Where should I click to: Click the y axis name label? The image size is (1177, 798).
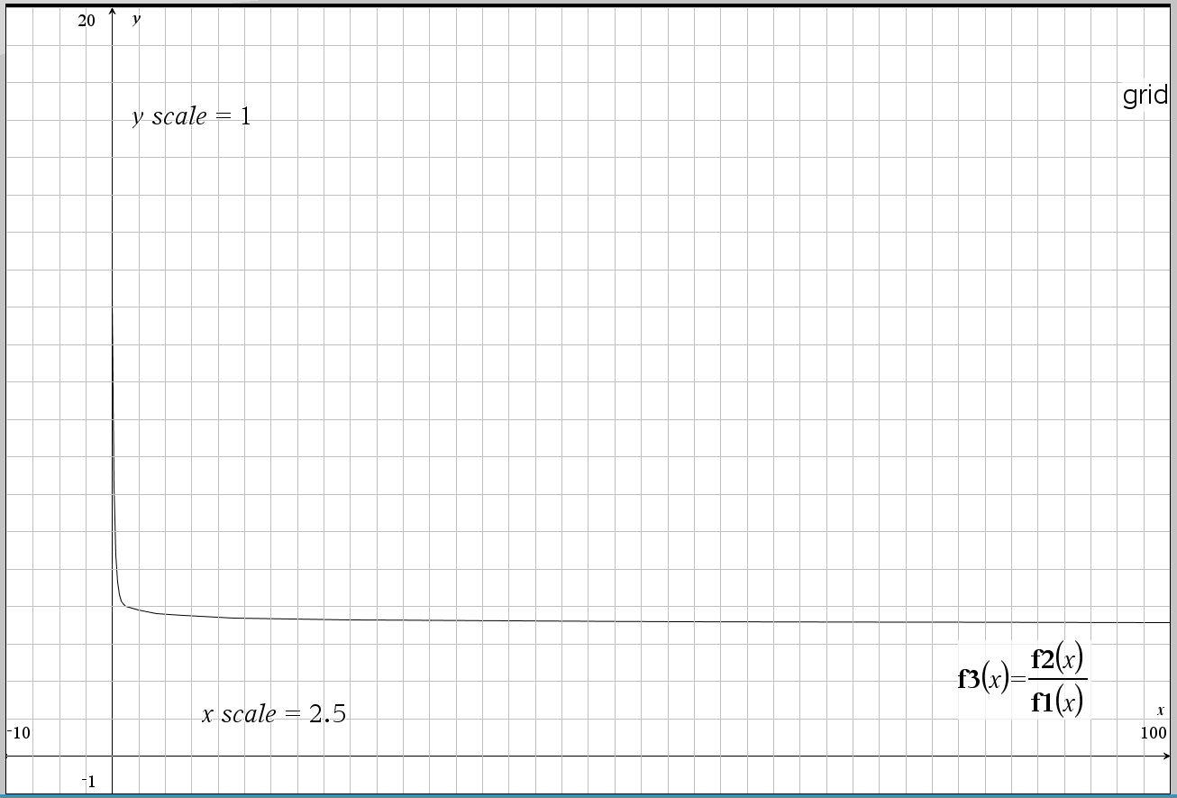136,19
